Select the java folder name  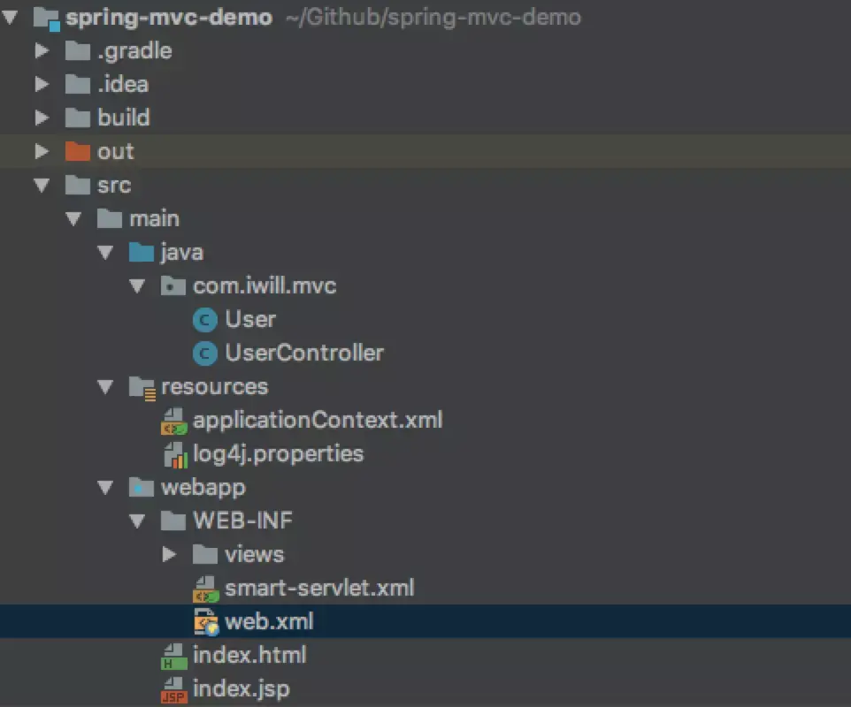(182, 254)
